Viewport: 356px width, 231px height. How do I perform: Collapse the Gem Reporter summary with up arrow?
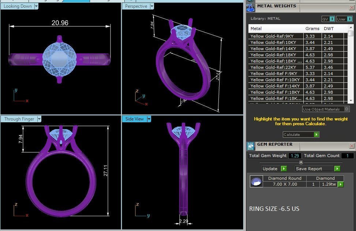(x=301, y=162)
